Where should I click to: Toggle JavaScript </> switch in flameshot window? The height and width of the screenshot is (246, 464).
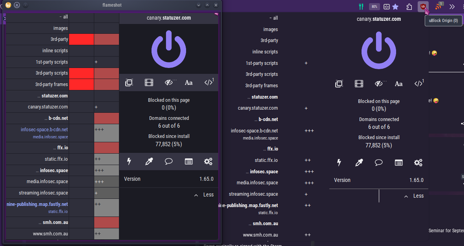209,82
